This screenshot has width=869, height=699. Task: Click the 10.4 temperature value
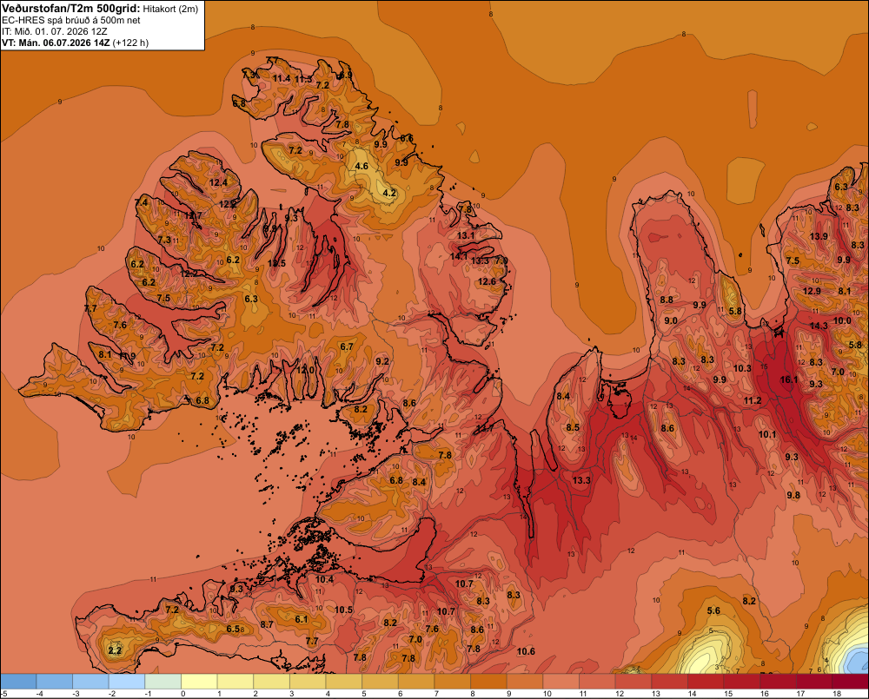click(x=325, y=579)
